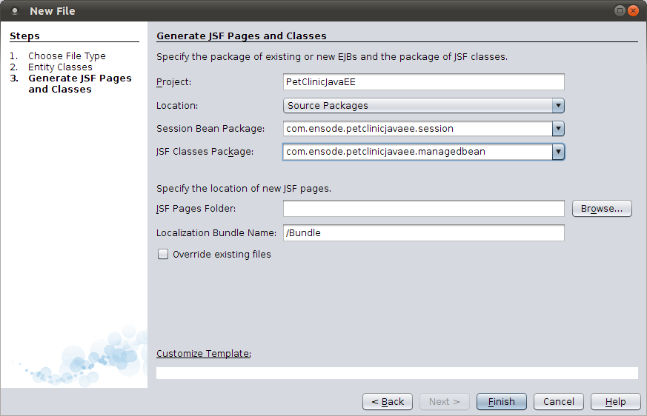This screenshot has width=647, height=416.
Task: Click the greyed-out Next button
Action: tap(444, 401)
